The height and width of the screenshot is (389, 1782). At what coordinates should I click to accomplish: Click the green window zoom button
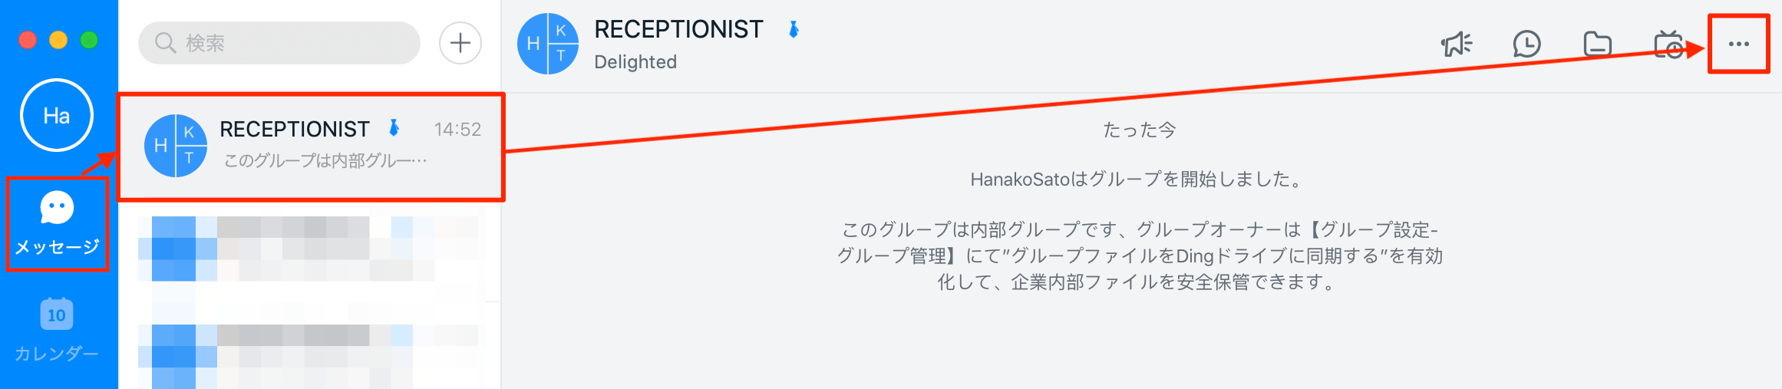coord(89,40)
